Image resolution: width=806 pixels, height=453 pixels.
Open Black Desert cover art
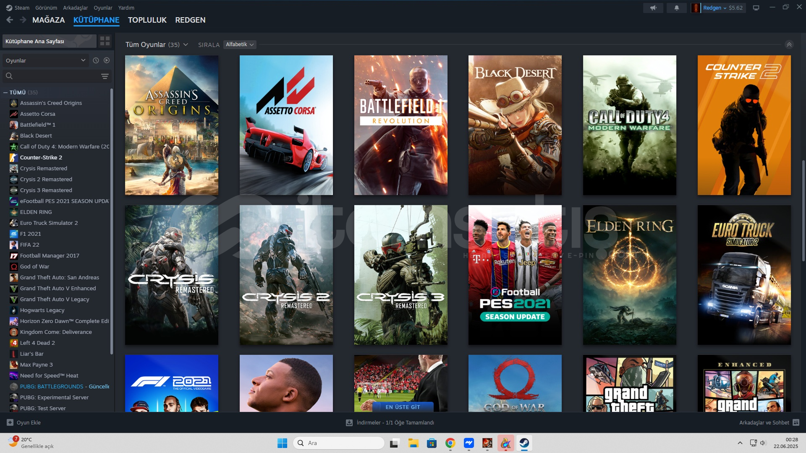click(x=515, y=125)
